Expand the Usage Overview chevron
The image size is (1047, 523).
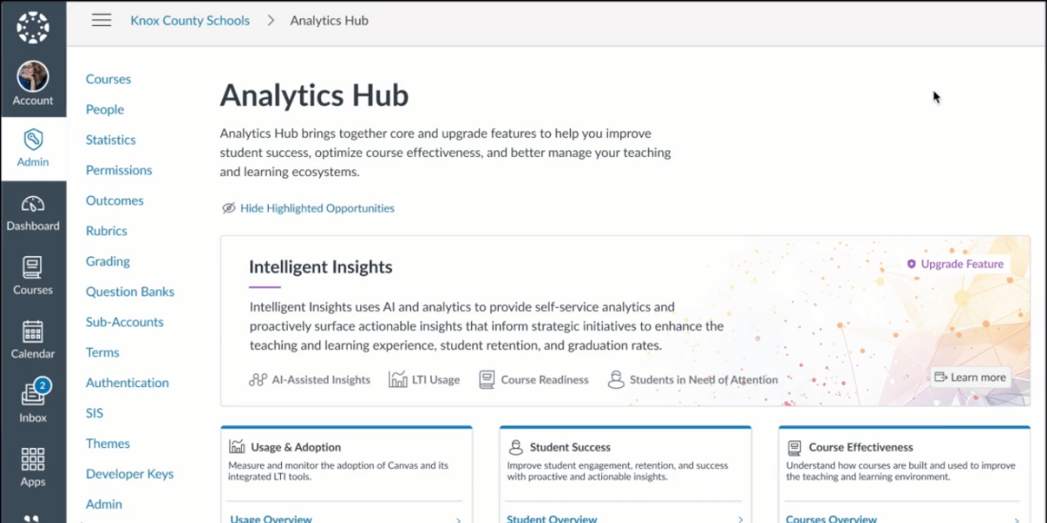(x=459, y=520)
